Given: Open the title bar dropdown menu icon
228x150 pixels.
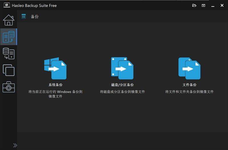Looking at the screenshot, I should (203, 5).
